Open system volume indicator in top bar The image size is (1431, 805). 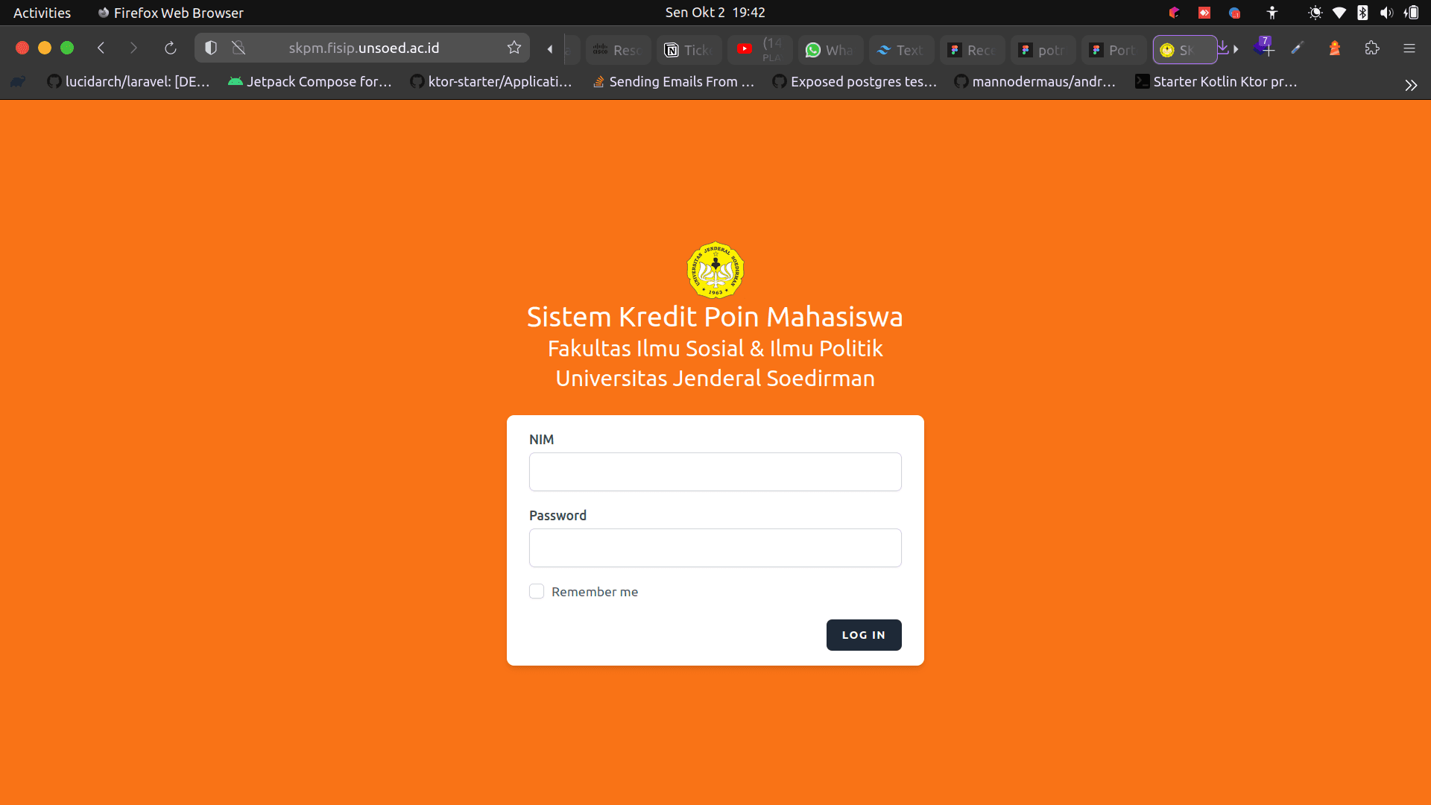[1386, 13]
